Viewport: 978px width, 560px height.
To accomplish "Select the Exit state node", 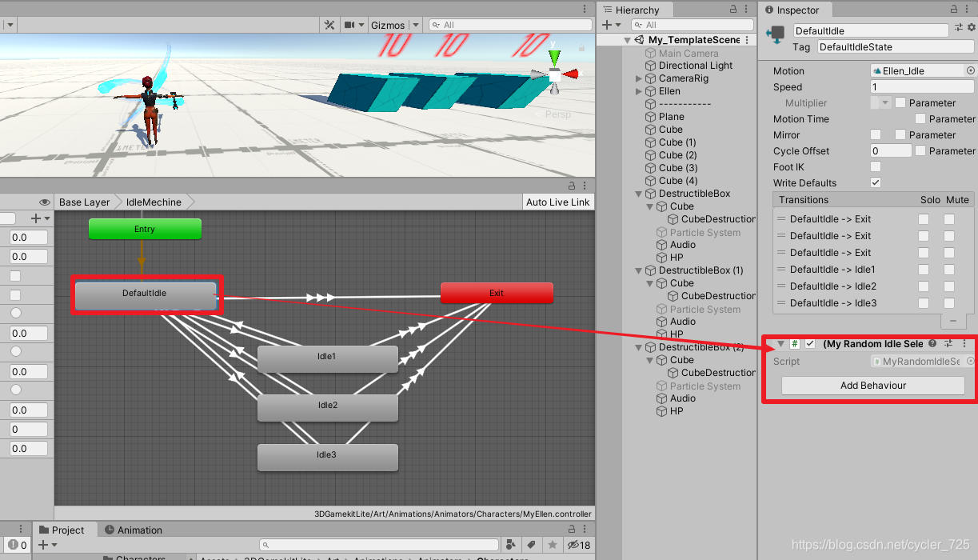I will pyautogui.click(x=497, y=293).
